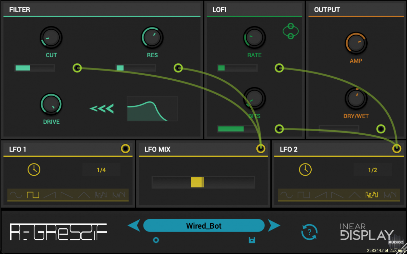Adjust the RES modulation amount slider
This screenshot has width=407, height=254.
pos(136,68)
